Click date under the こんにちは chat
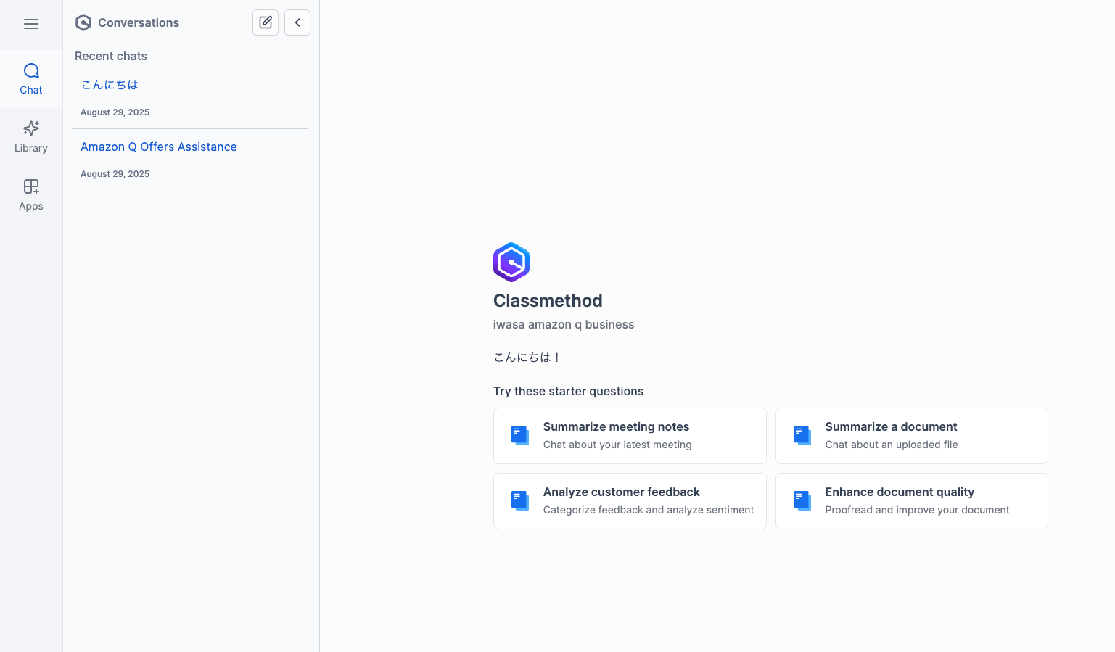Image resolution: width=1115 pixels, height=652 pixels. [x=115, y=112]
